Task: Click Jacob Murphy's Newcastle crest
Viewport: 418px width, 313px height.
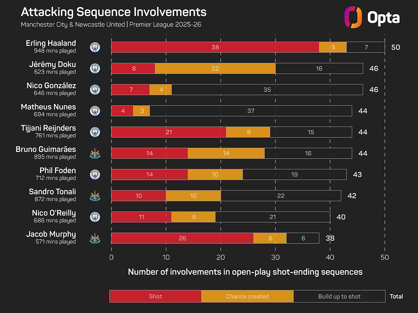Action: click(x=95, y=238)
